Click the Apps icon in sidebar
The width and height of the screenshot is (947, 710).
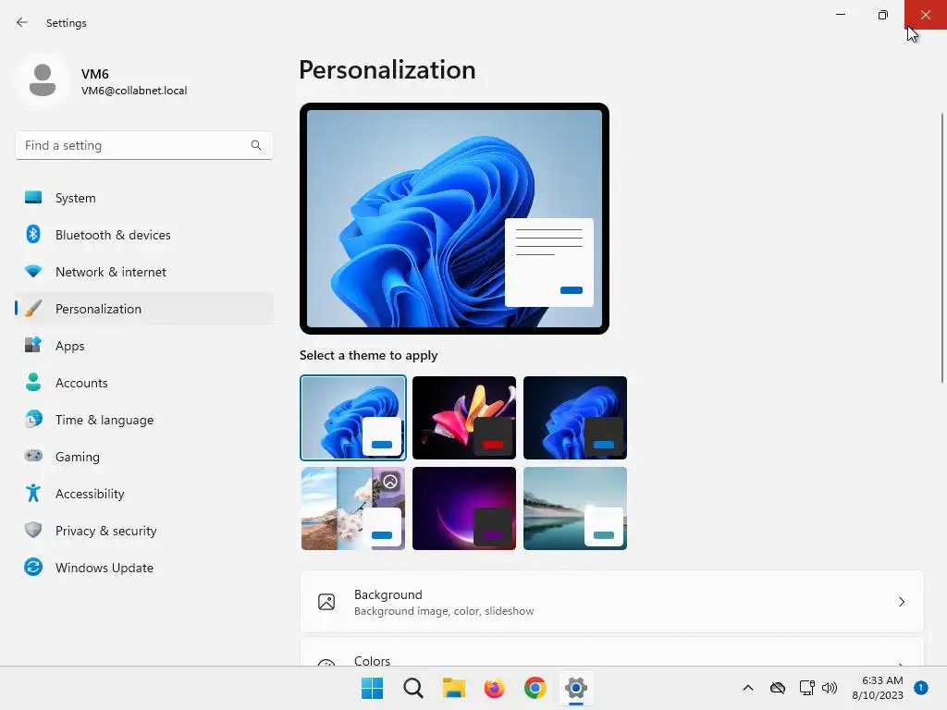pos(33,346)
